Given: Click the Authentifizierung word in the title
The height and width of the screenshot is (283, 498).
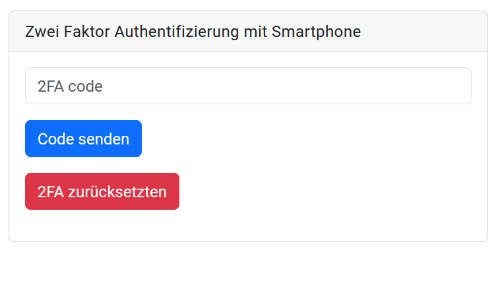Looking at the screenshot, I should pyautogui.click(x=177, y=32).
